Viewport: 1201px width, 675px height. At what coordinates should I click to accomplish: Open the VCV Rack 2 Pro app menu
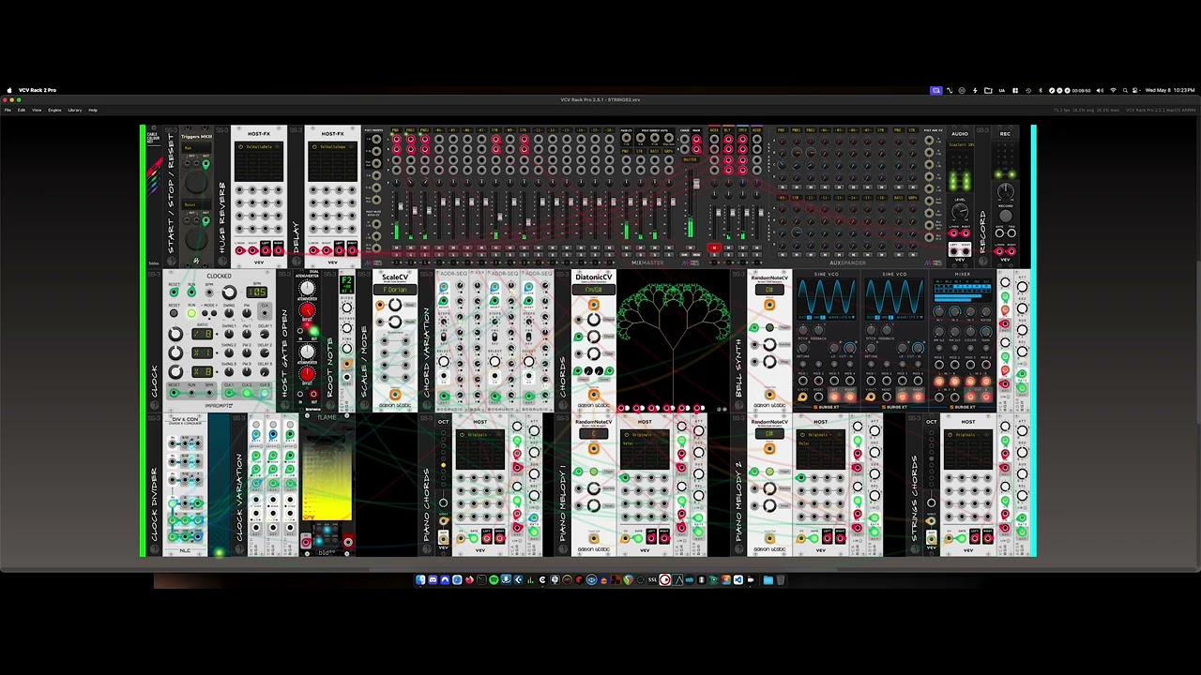(x=38, y=90)
